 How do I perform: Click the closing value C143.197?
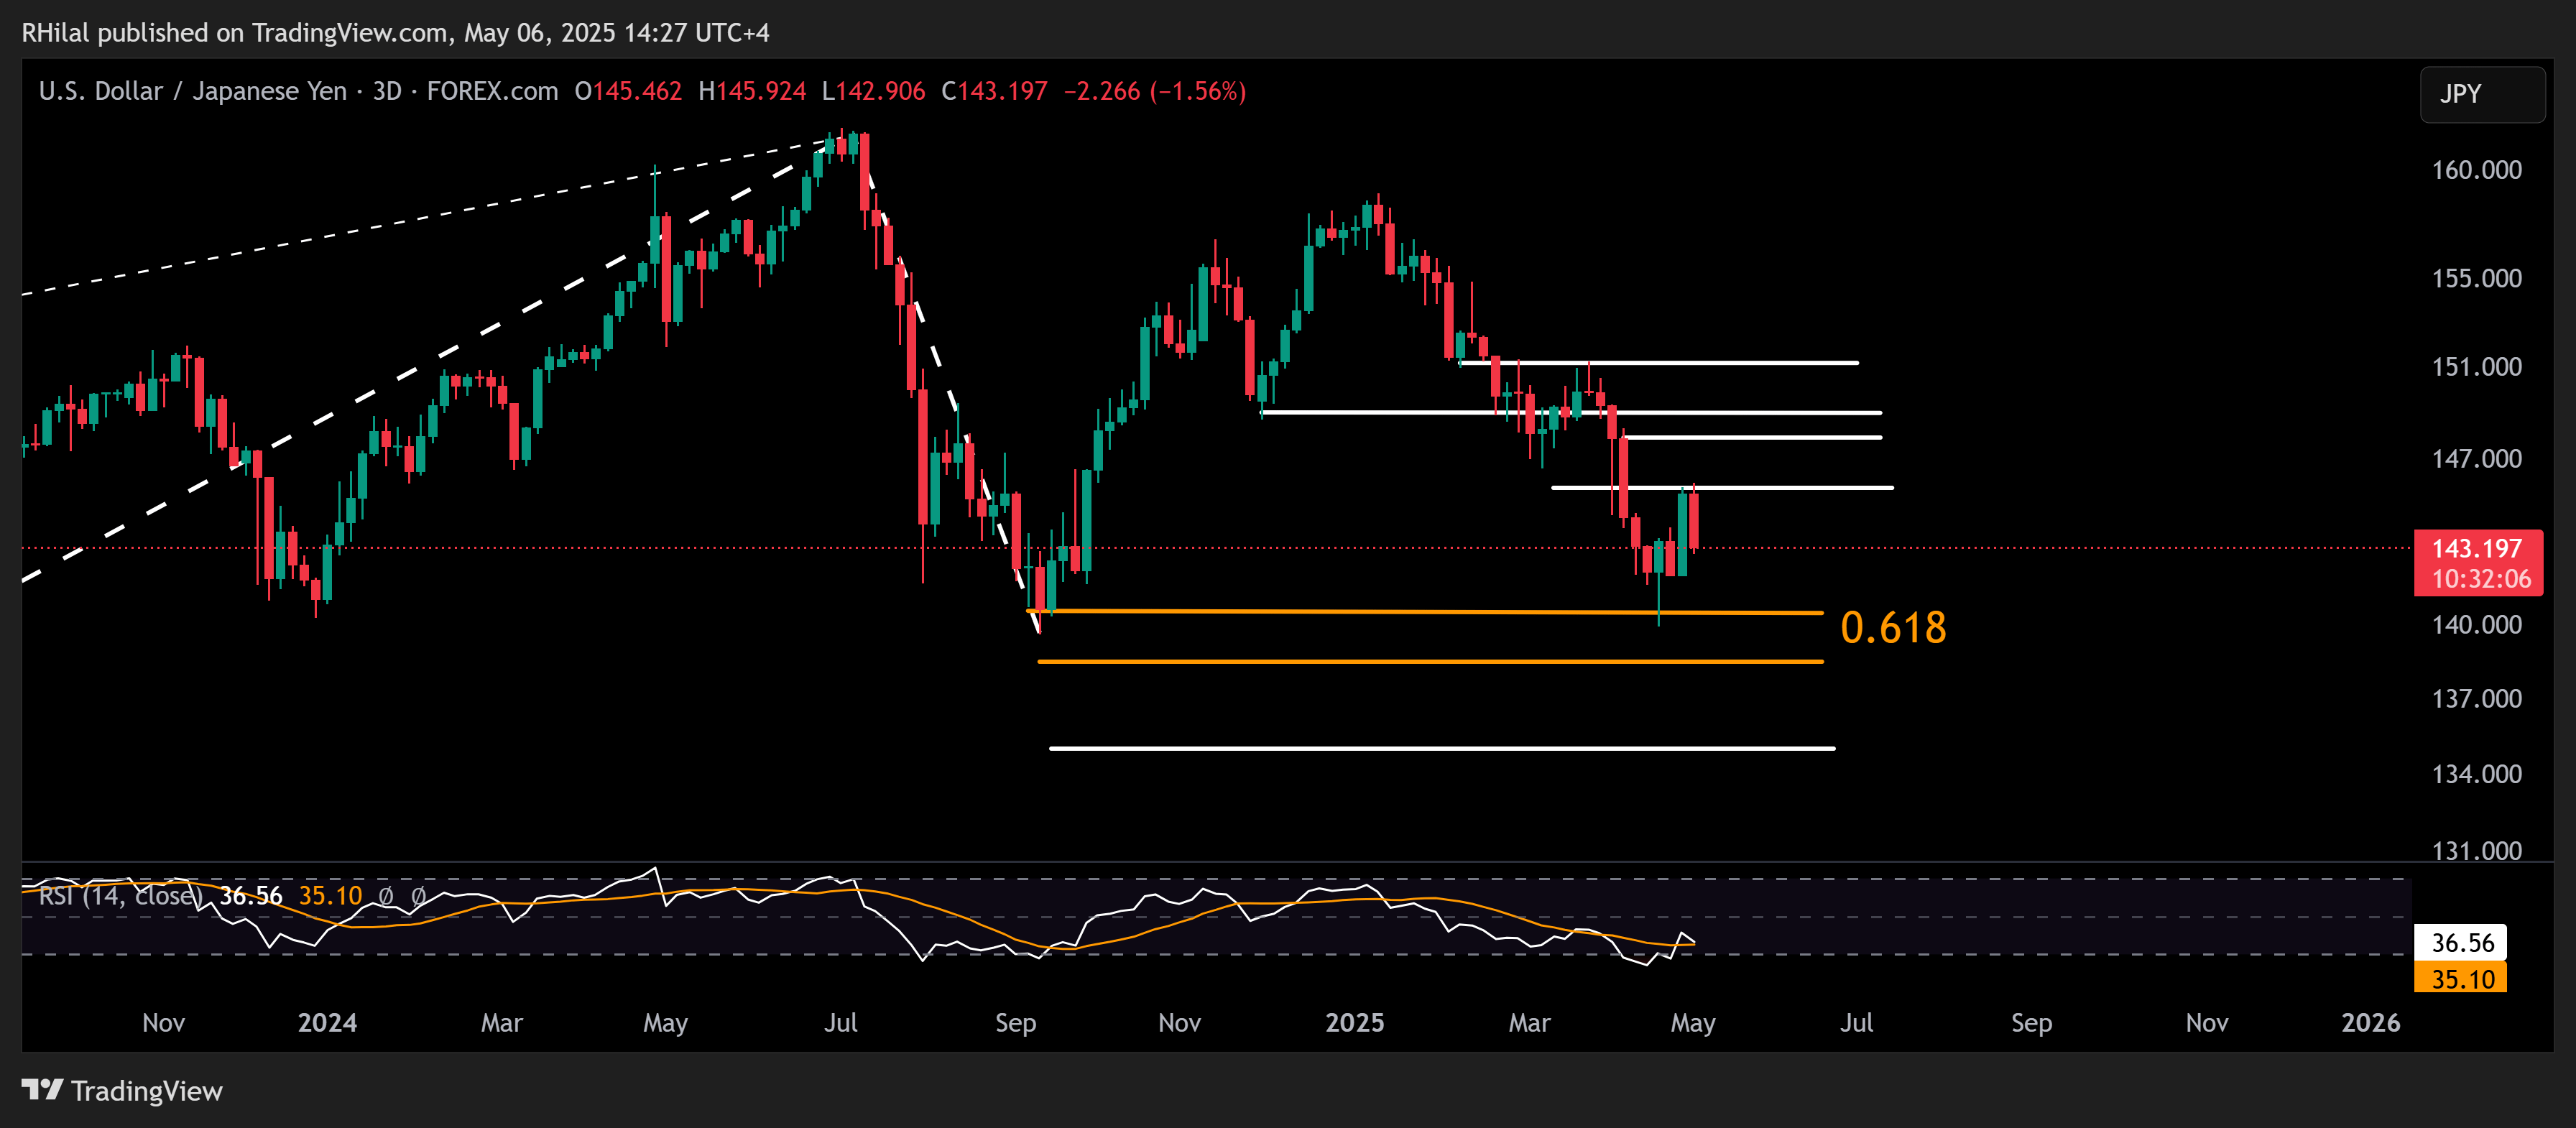click(x=994, y=91)
